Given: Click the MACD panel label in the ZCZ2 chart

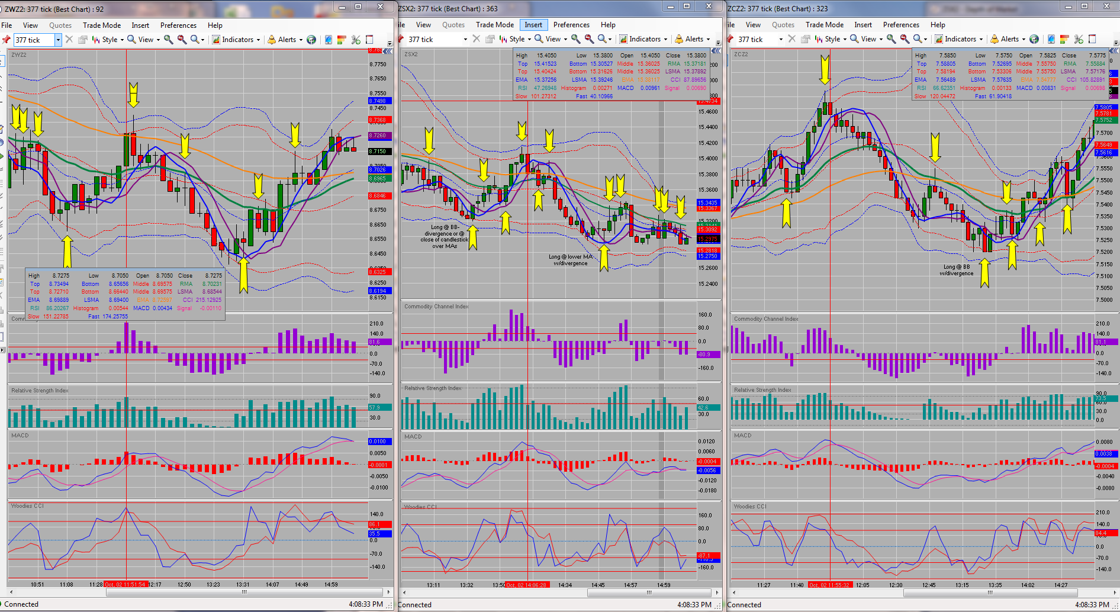Looking at the screenshot, I should tap(743, 436).
